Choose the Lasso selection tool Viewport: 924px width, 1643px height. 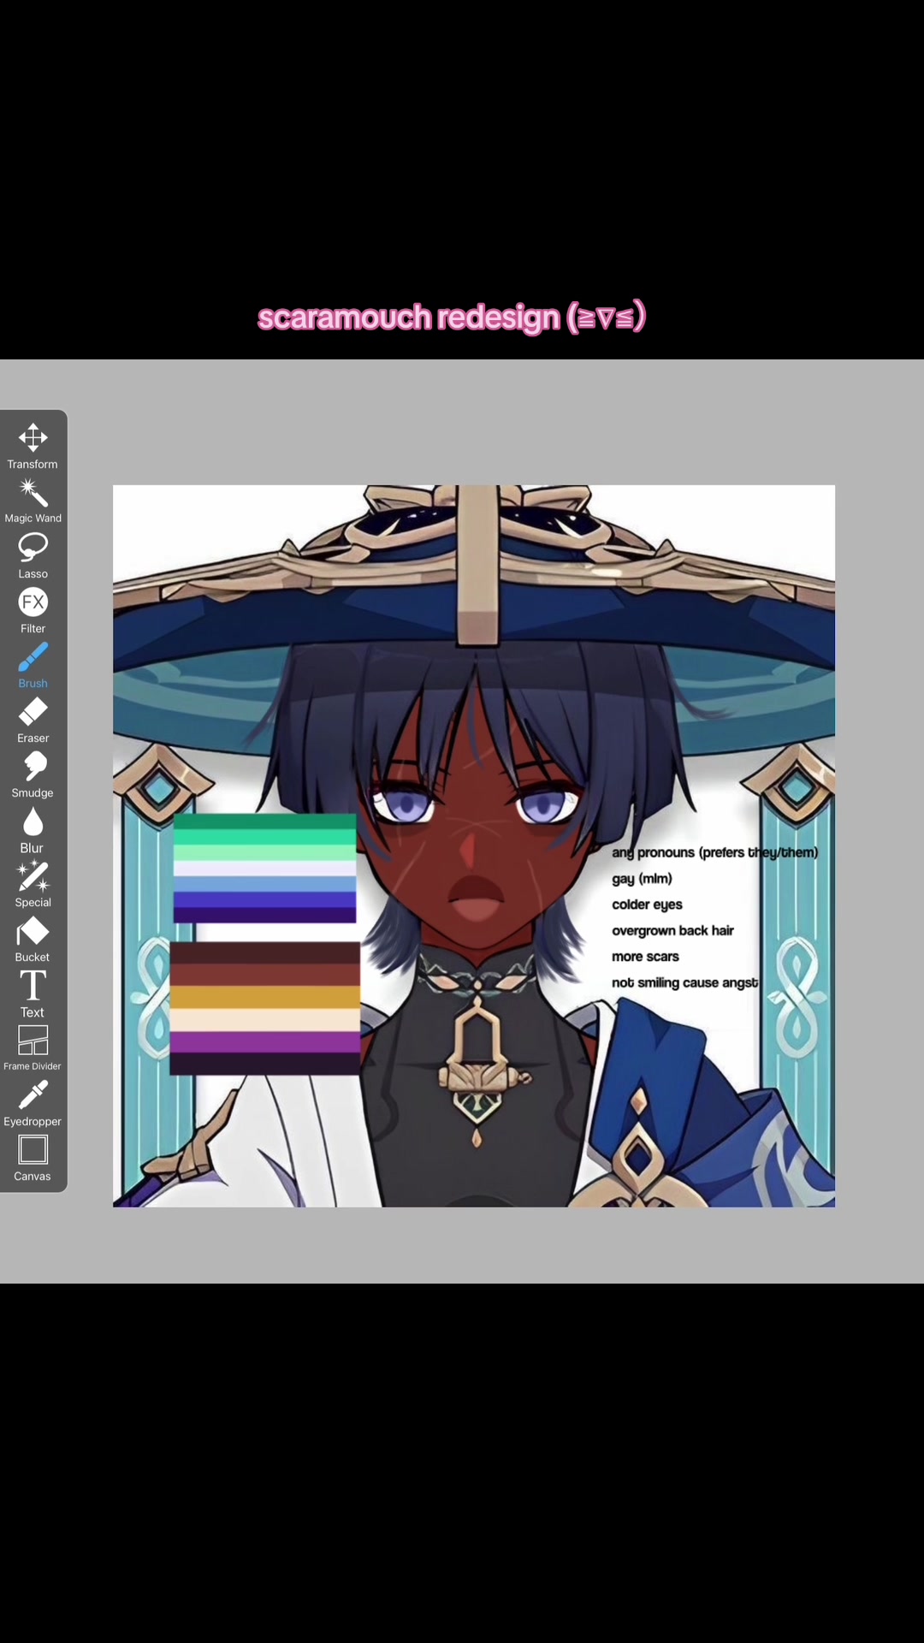(33, 556)
